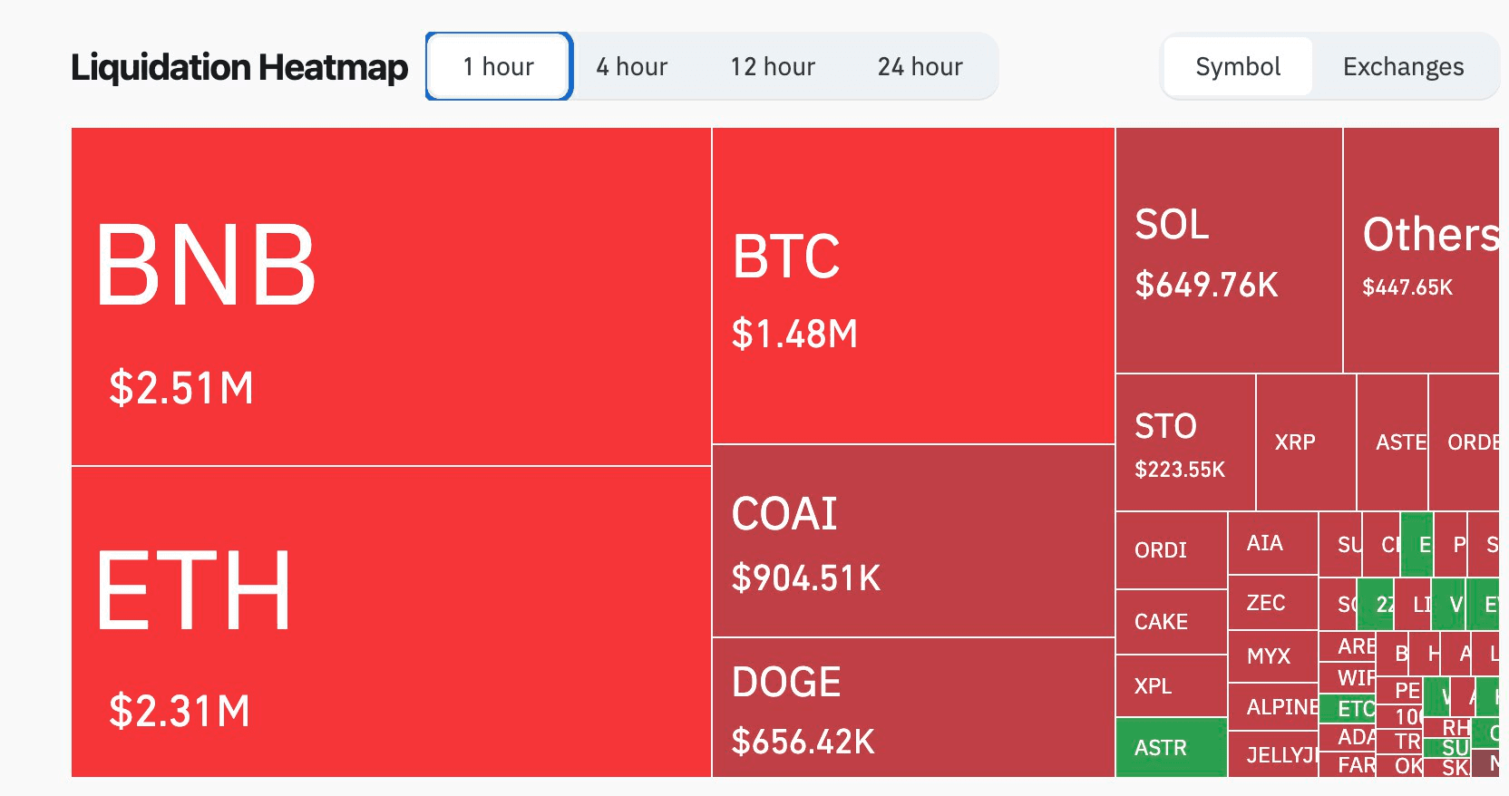
Task: Show the 12 hour liquidation data
Action: pyautogui.click(x=773, y=67)
